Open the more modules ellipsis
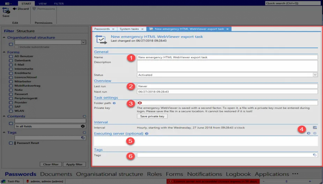 (295, 174)
